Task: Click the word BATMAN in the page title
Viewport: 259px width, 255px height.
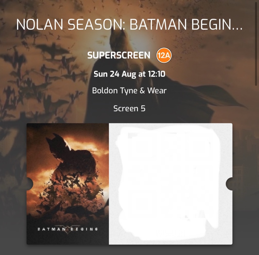Action: pyautogui.click(x=158, y=25)
